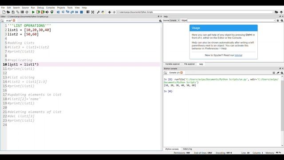Image resolution: width=284 pixels, height=160 pixels.
Task: Run selection or current line icon
Action: (x=47, y=12)
